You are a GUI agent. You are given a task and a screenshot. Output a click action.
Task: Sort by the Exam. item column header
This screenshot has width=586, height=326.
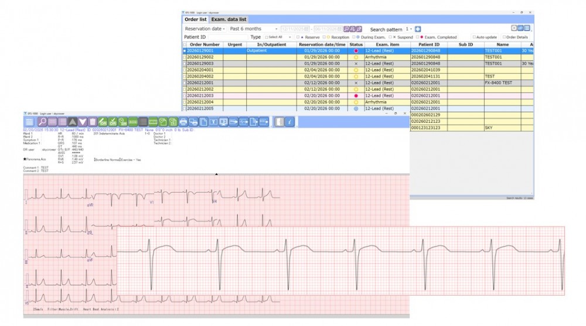pos(387,44)
